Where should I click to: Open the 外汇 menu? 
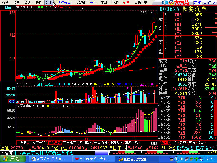click(115, 3)
